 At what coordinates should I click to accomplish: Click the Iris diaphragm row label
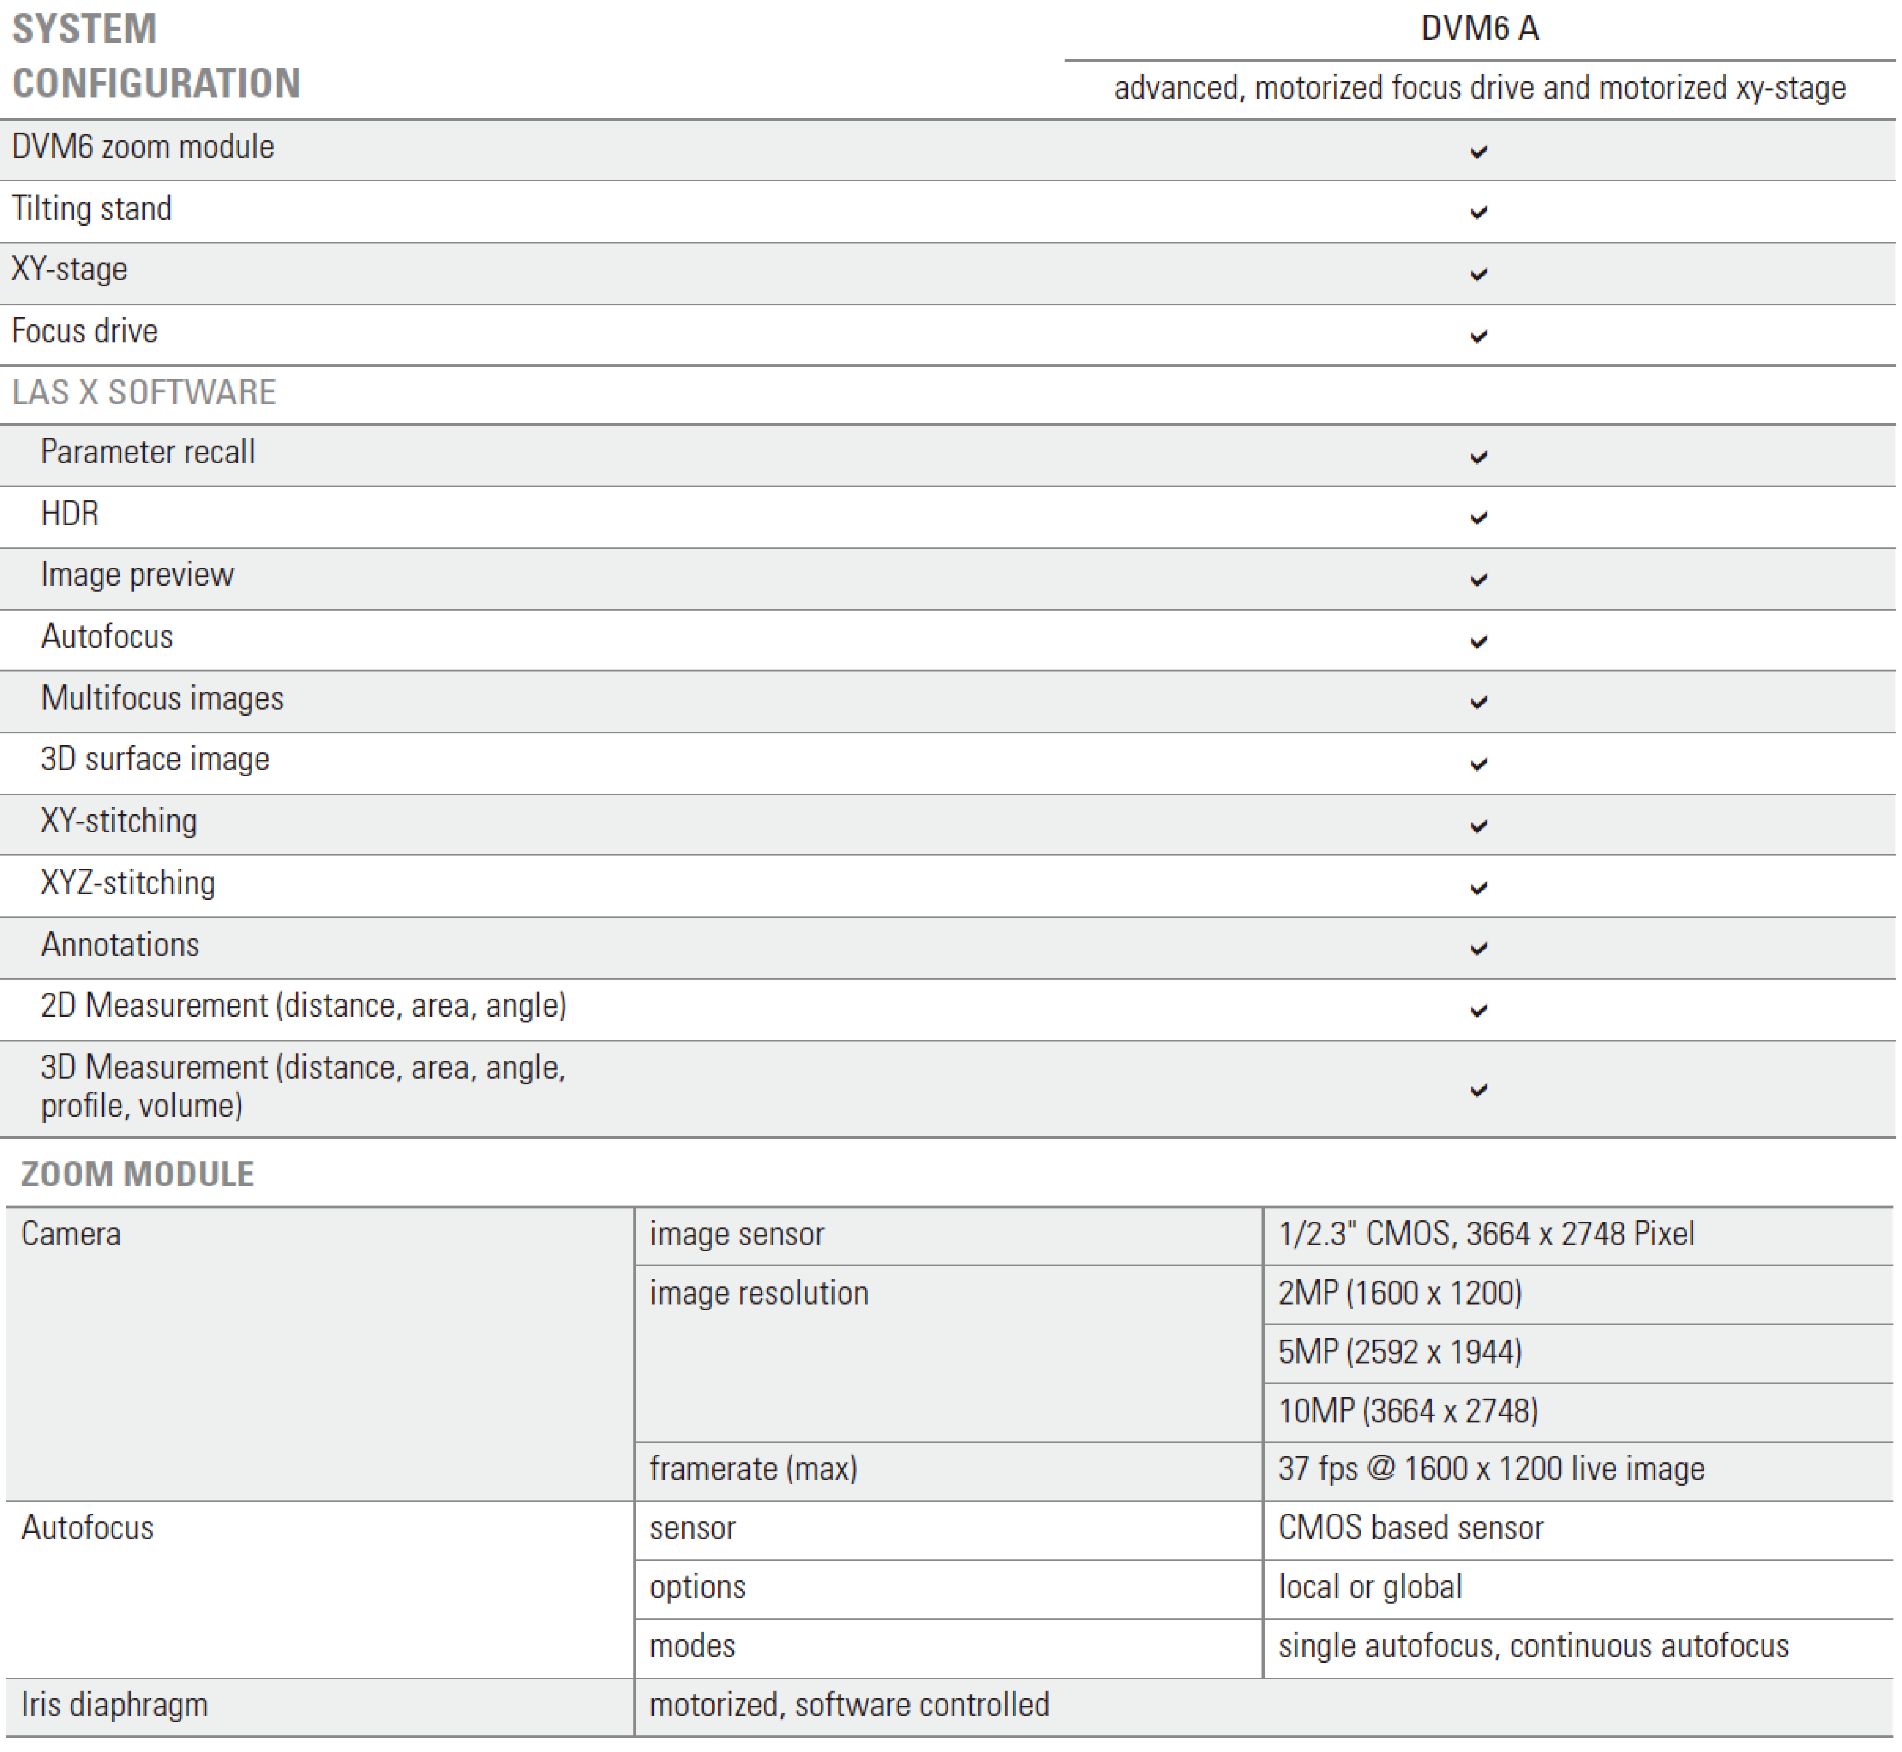point(115,1705)
